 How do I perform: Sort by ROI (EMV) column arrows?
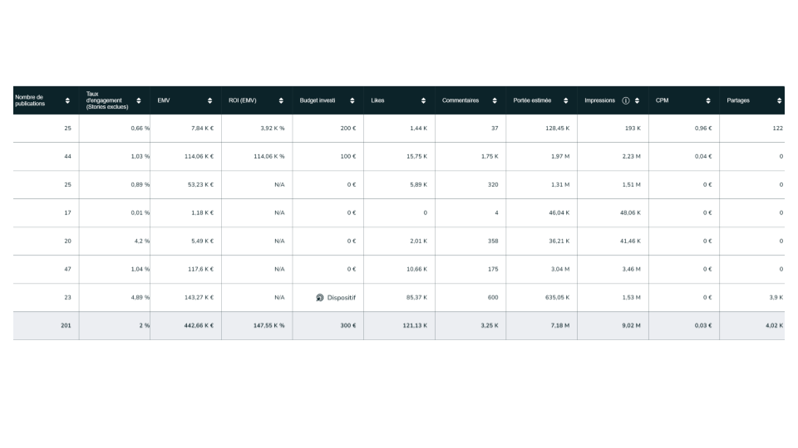281,100
